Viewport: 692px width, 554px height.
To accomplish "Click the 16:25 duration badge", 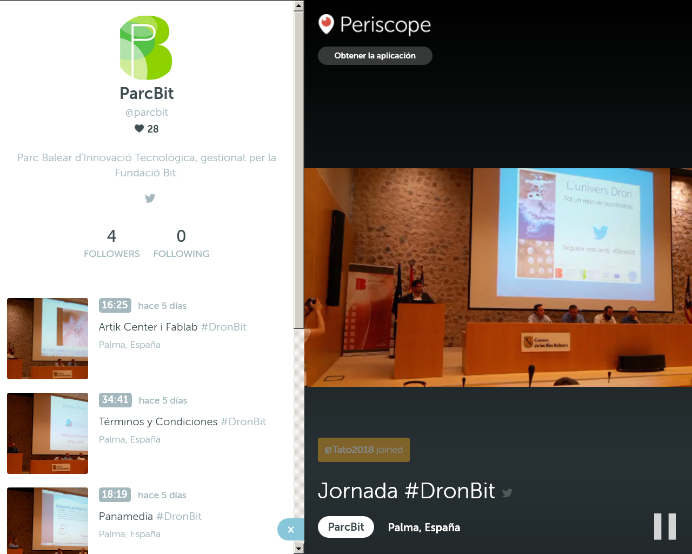I will [x=115, y=305].
